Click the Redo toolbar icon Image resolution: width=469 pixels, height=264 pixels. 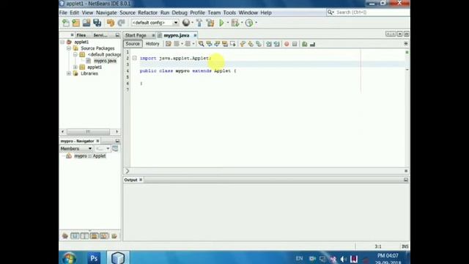[x=121, y=23]
